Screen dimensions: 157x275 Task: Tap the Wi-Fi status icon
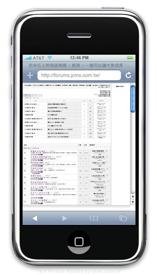[x=50, y=58]
